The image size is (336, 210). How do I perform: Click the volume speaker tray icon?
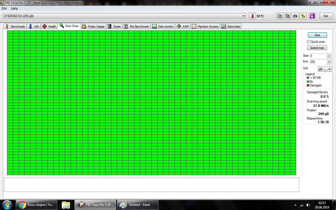pyautogui.click(x=308, y=205)
